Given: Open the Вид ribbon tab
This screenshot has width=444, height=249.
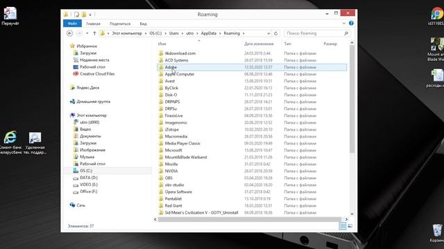Looking at the screenshot, I should click(144, 24).
